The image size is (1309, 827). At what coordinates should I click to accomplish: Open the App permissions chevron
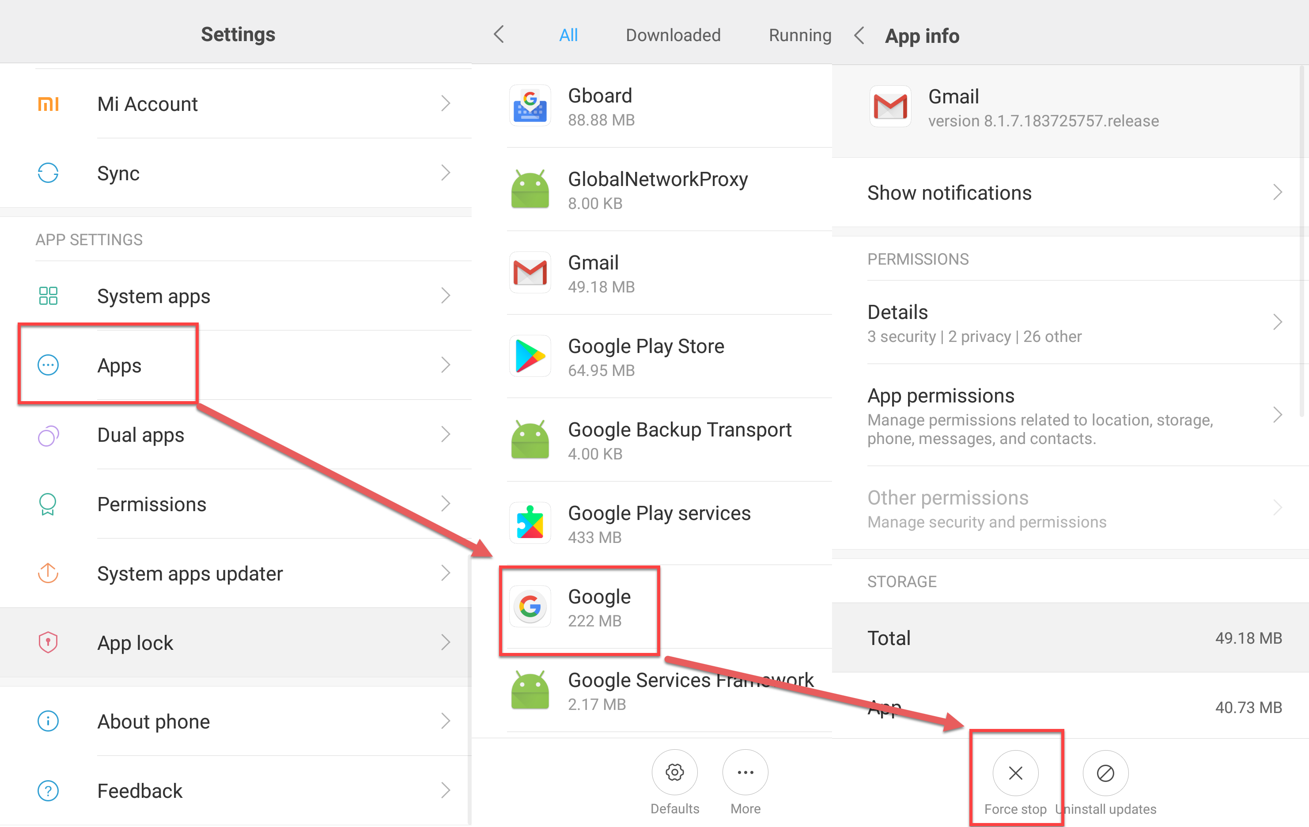pos(1278,415)
